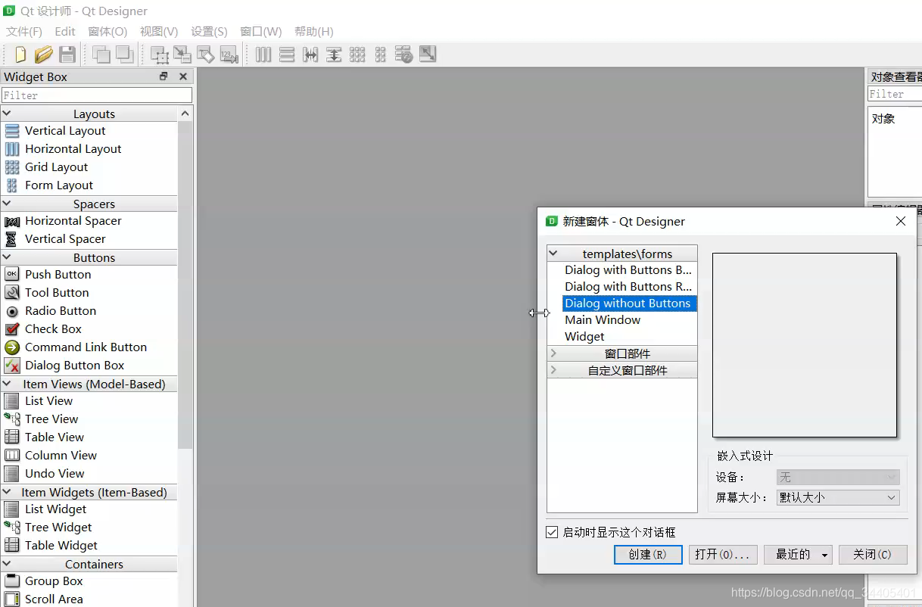Choose the Main Window template
This screenshot has height=607, width=922.
603,320
